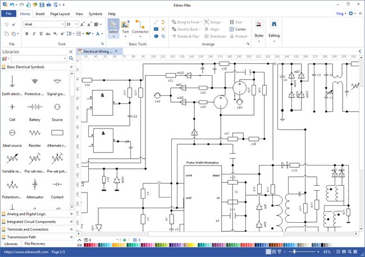Screen dimensions: 365x257
Task: Activate the Connector tool
Action: [140, 29]
